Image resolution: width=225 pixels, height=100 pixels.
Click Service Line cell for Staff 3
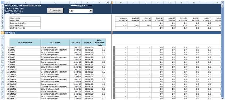(x=55, y=52)
